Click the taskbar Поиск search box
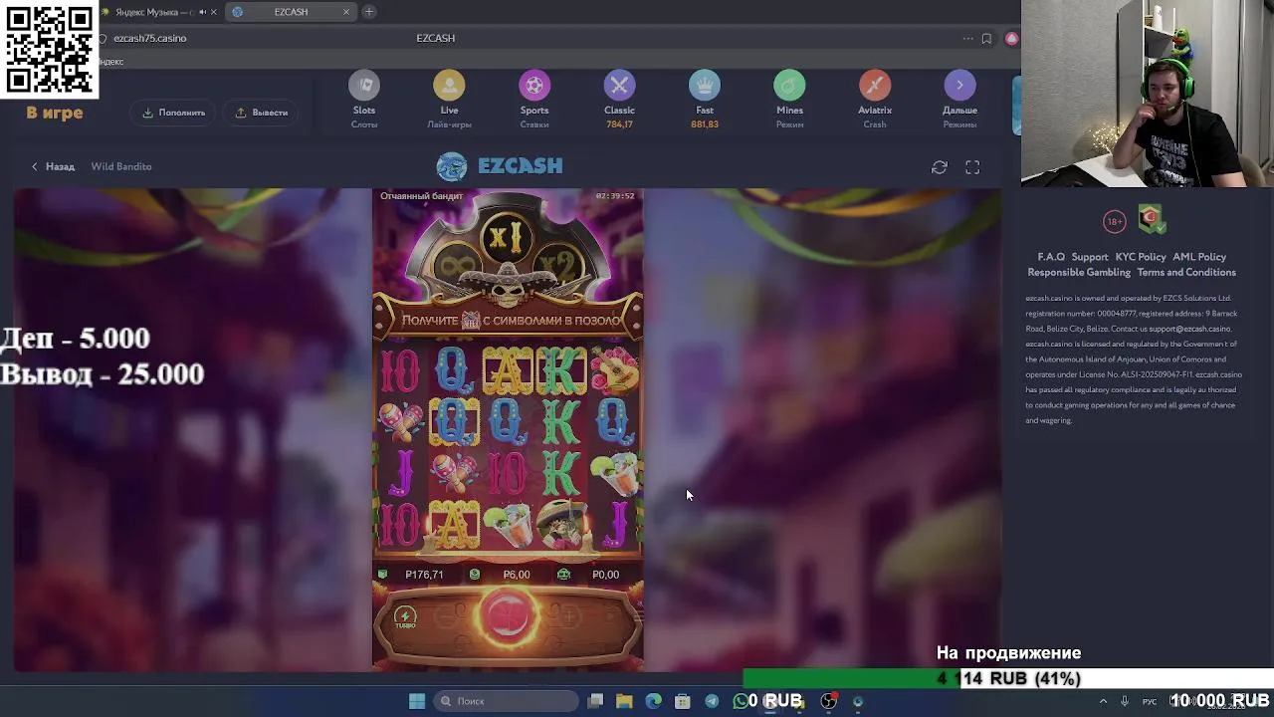The width and height of the screenshot is (1274, 717). [506, 701]
